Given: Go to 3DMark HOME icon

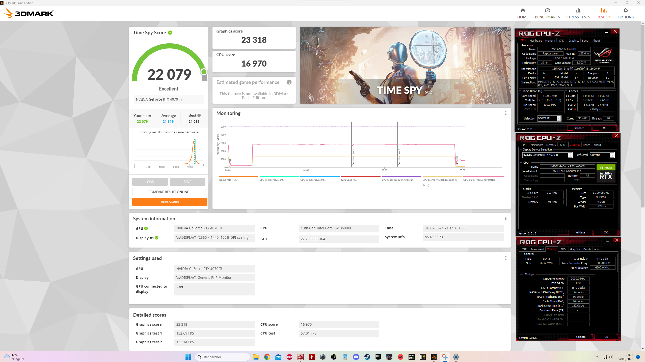Looking at the screenshot, I should pos(523,11).
